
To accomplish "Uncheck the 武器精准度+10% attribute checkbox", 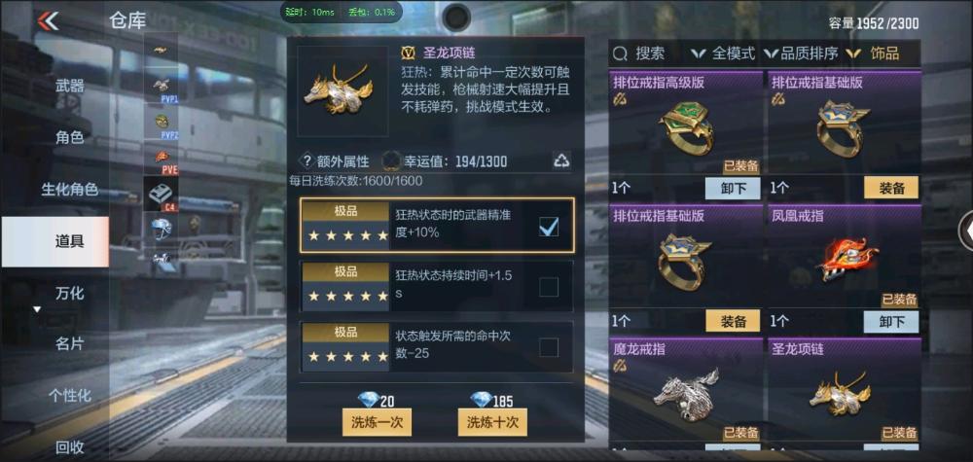I will pyautogui.click(x=549, y=227).
